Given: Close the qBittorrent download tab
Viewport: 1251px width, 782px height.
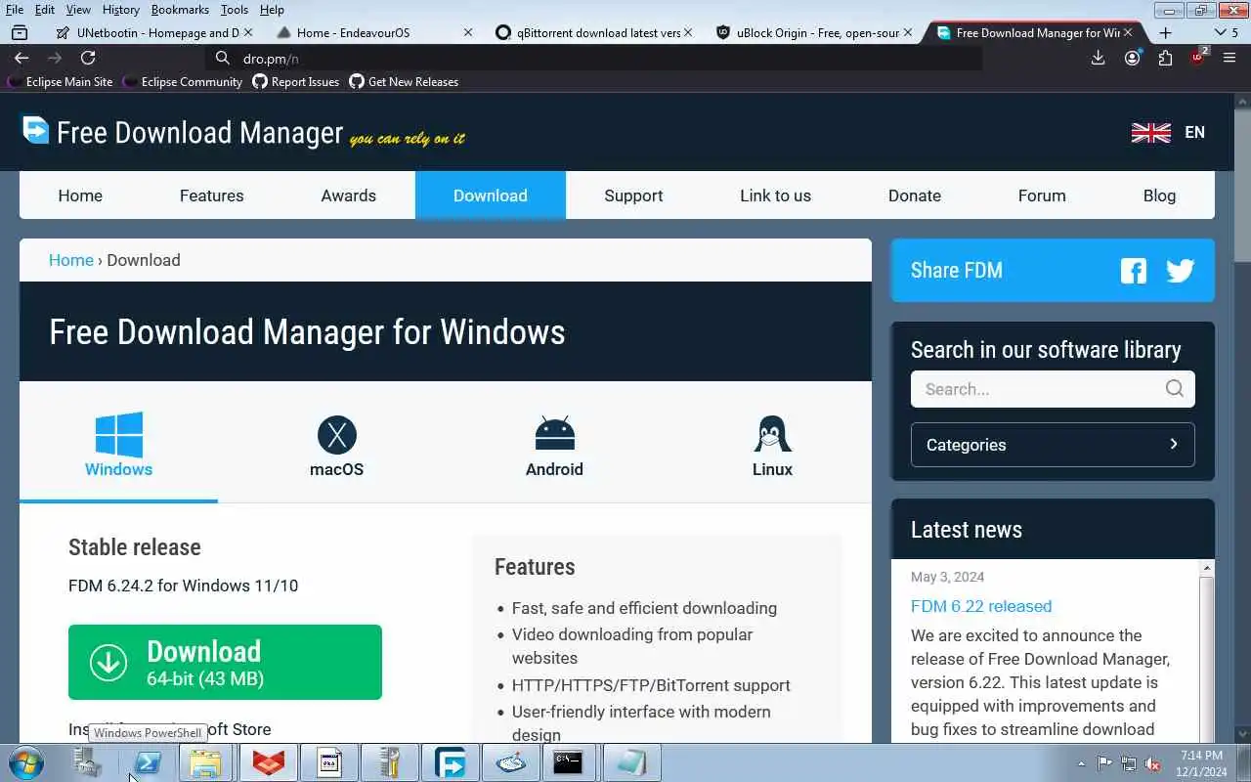Looking at the screenshot, I should click(x=688, y=32).
